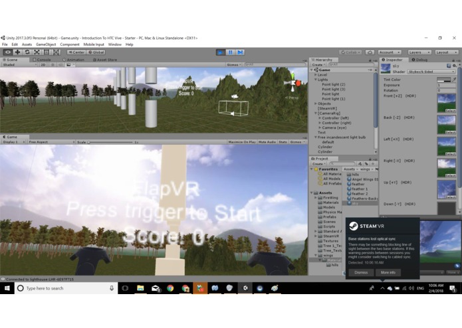Click the Tint Color eyedropper

[x=454, y=80]
